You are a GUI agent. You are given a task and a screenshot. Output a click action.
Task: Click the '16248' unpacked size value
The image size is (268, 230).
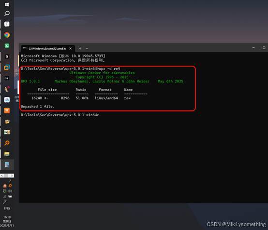pos(37,98)
